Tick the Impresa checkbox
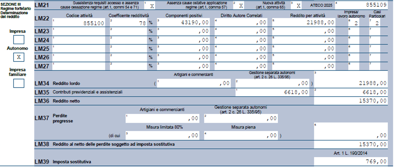394x167 pixels. tap(19, 40)
